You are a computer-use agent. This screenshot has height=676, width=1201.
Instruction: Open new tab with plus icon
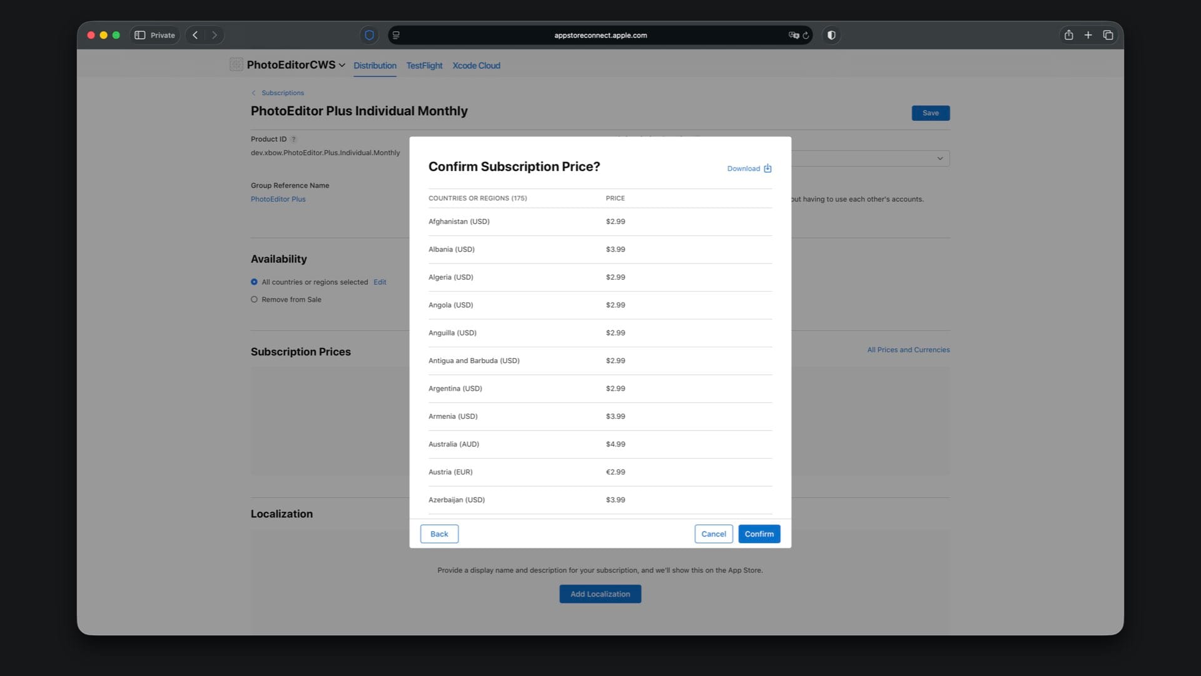[x=1088, y=35]
